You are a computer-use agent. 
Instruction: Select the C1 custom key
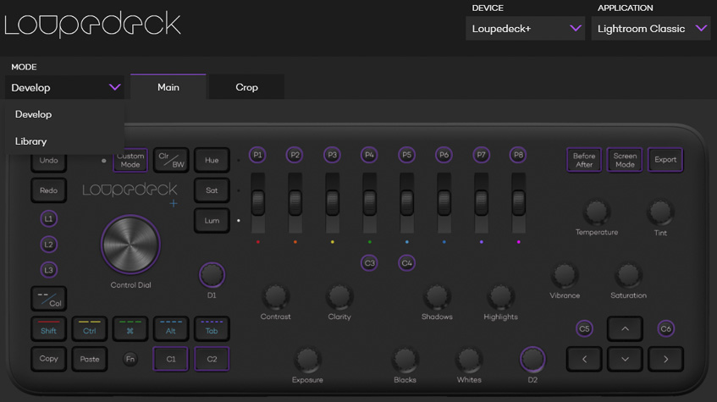coord(171,359)
